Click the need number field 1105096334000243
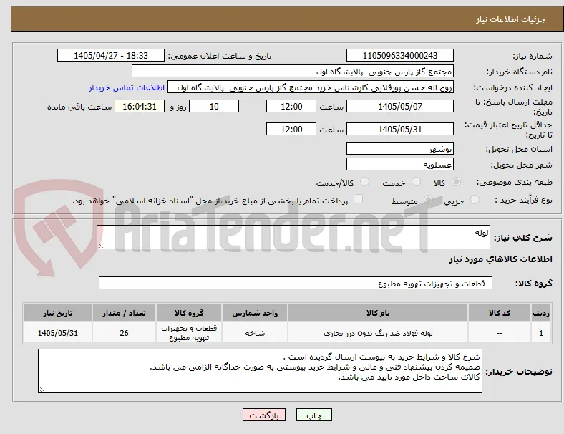Screen dimensions: 564x434 point(400,55)
